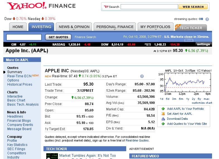Open the Market Tumbles Again headline
219x159 pixels.
pyautogui.click(x=87, y=155)
